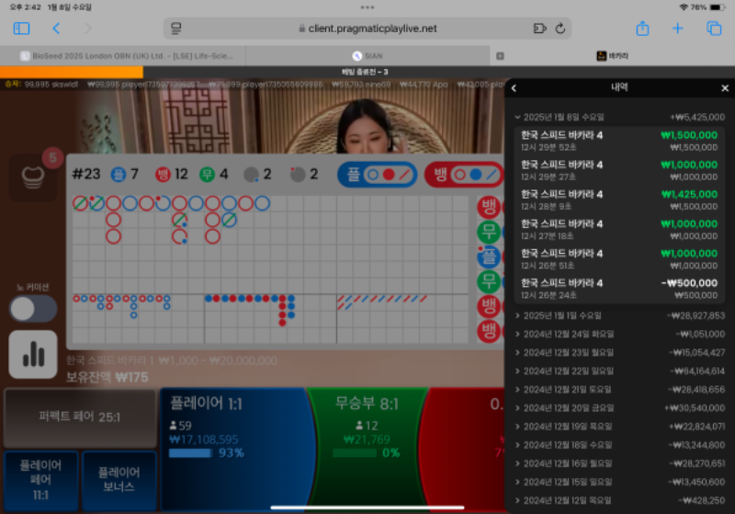
Task: Toggle the commission switch
Action: 33,309
